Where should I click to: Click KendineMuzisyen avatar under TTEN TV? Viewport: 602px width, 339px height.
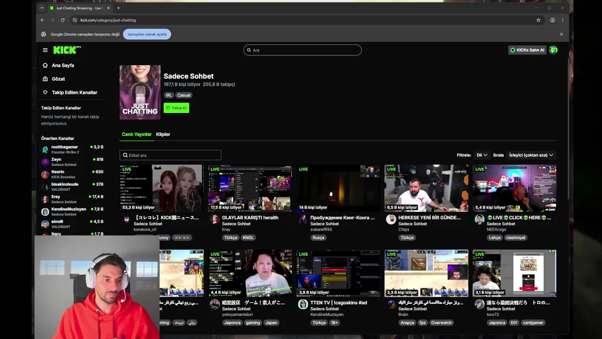click(303, 304)
